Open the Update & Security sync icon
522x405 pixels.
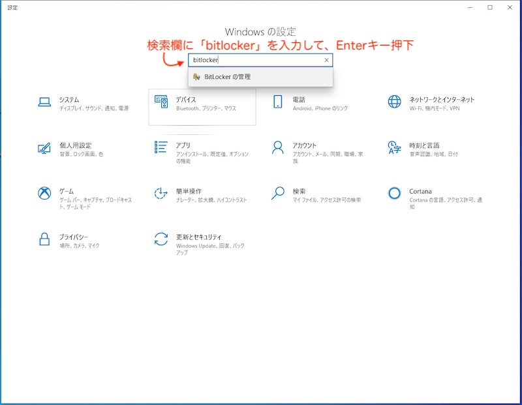(x=161, y=239)
